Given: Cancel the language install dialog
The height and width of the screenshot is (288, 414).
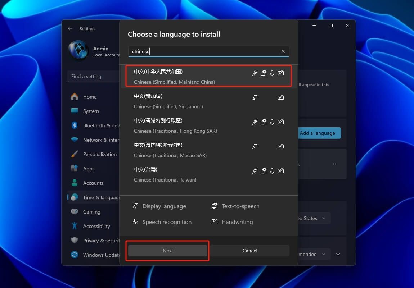Looking at the screenshot, I should pyautogui.click(x=250, y=251).
